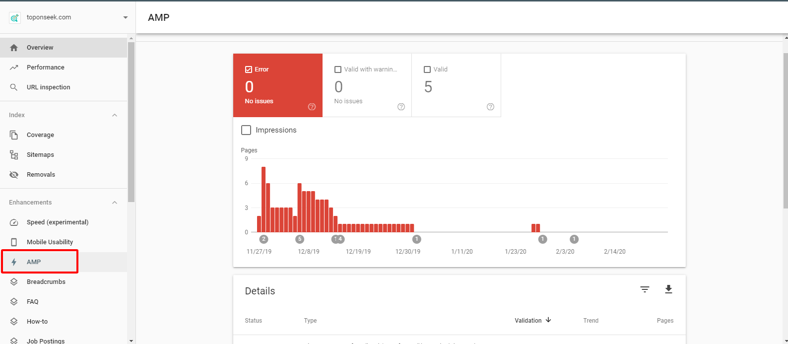Viewport: 788px width, 344px height.
Task: Click help icon on Valid with warnings card
Action: pos(401,107)
